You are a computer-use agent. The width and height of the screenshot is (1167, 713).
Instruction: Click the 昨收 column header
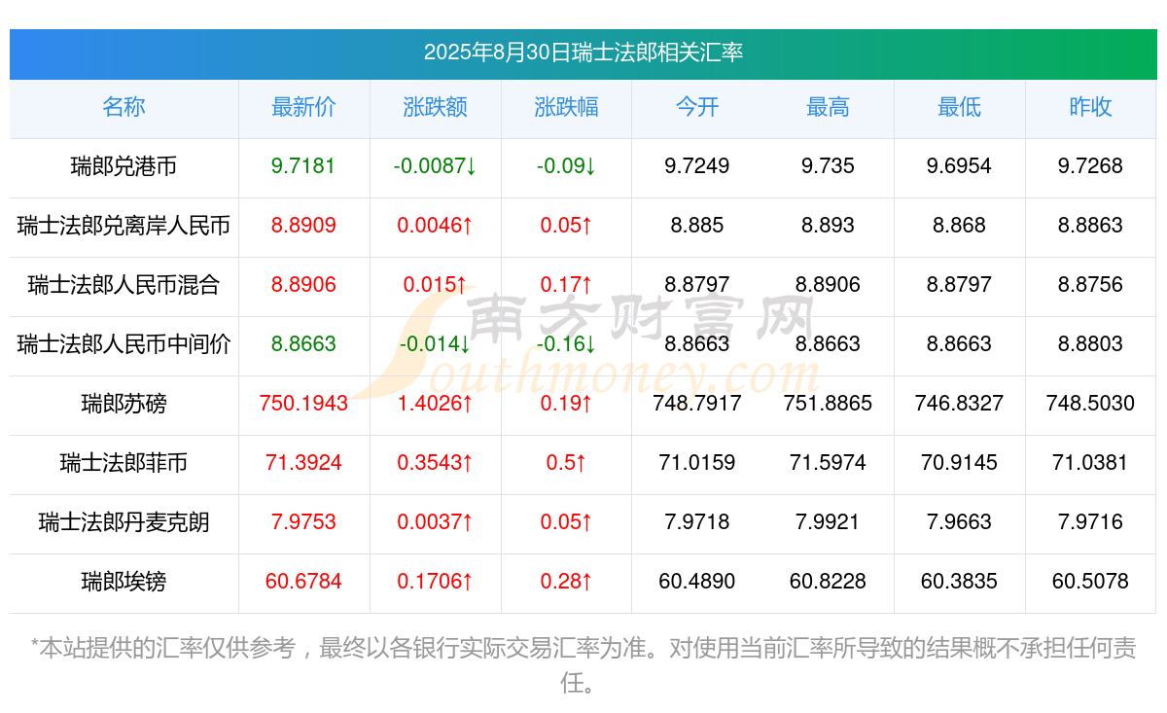(x=1090, y=107)
